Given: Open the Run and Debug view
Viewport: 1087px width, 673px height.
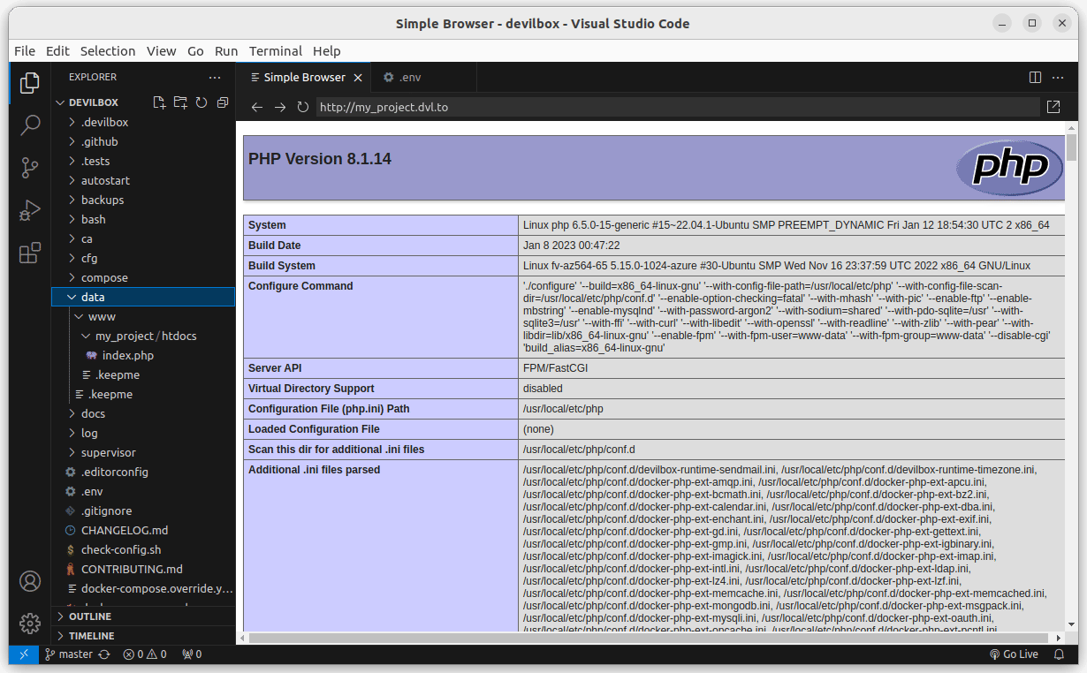Looking at the screenshot, I should tap(30, 210).
